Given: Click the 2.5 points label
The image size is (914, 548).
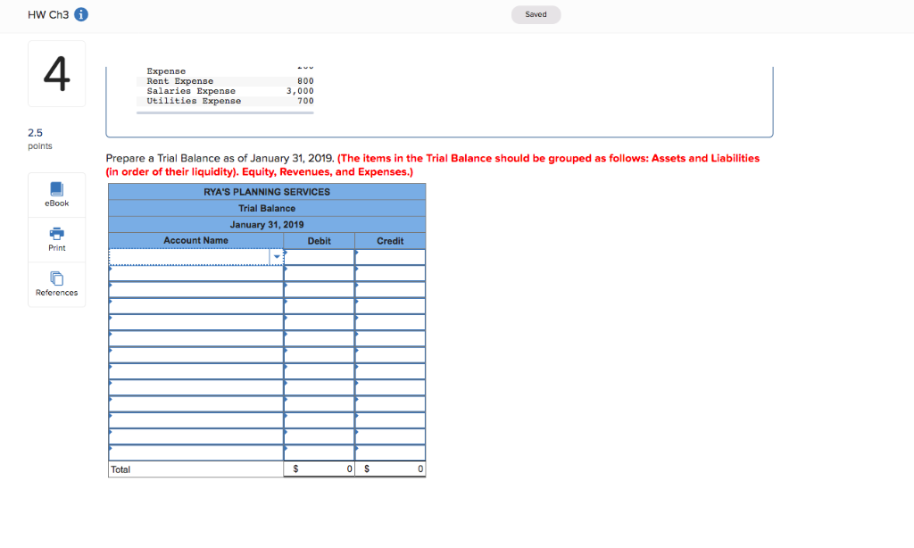Looking at the screenshot, I should pyautogui.click(x=37, y=138).
